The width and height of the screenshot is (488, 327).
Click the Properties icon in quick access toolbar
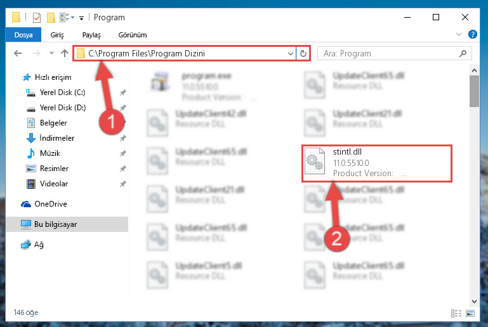37,17
